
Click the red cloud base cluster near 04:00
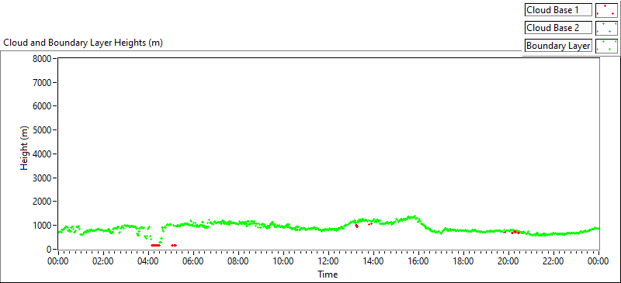point(156,246)
